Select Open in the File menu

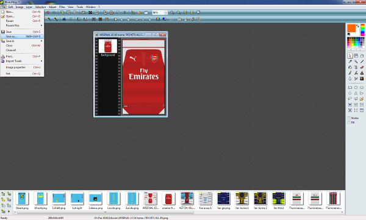click(x=22, y=16)
